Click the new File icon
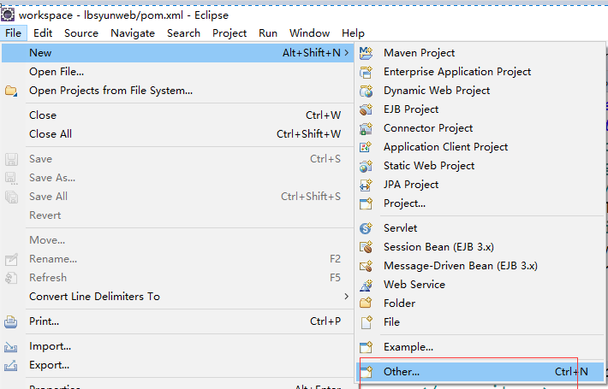This screenshot has height=389, width=608. click(x=366, y=322)
